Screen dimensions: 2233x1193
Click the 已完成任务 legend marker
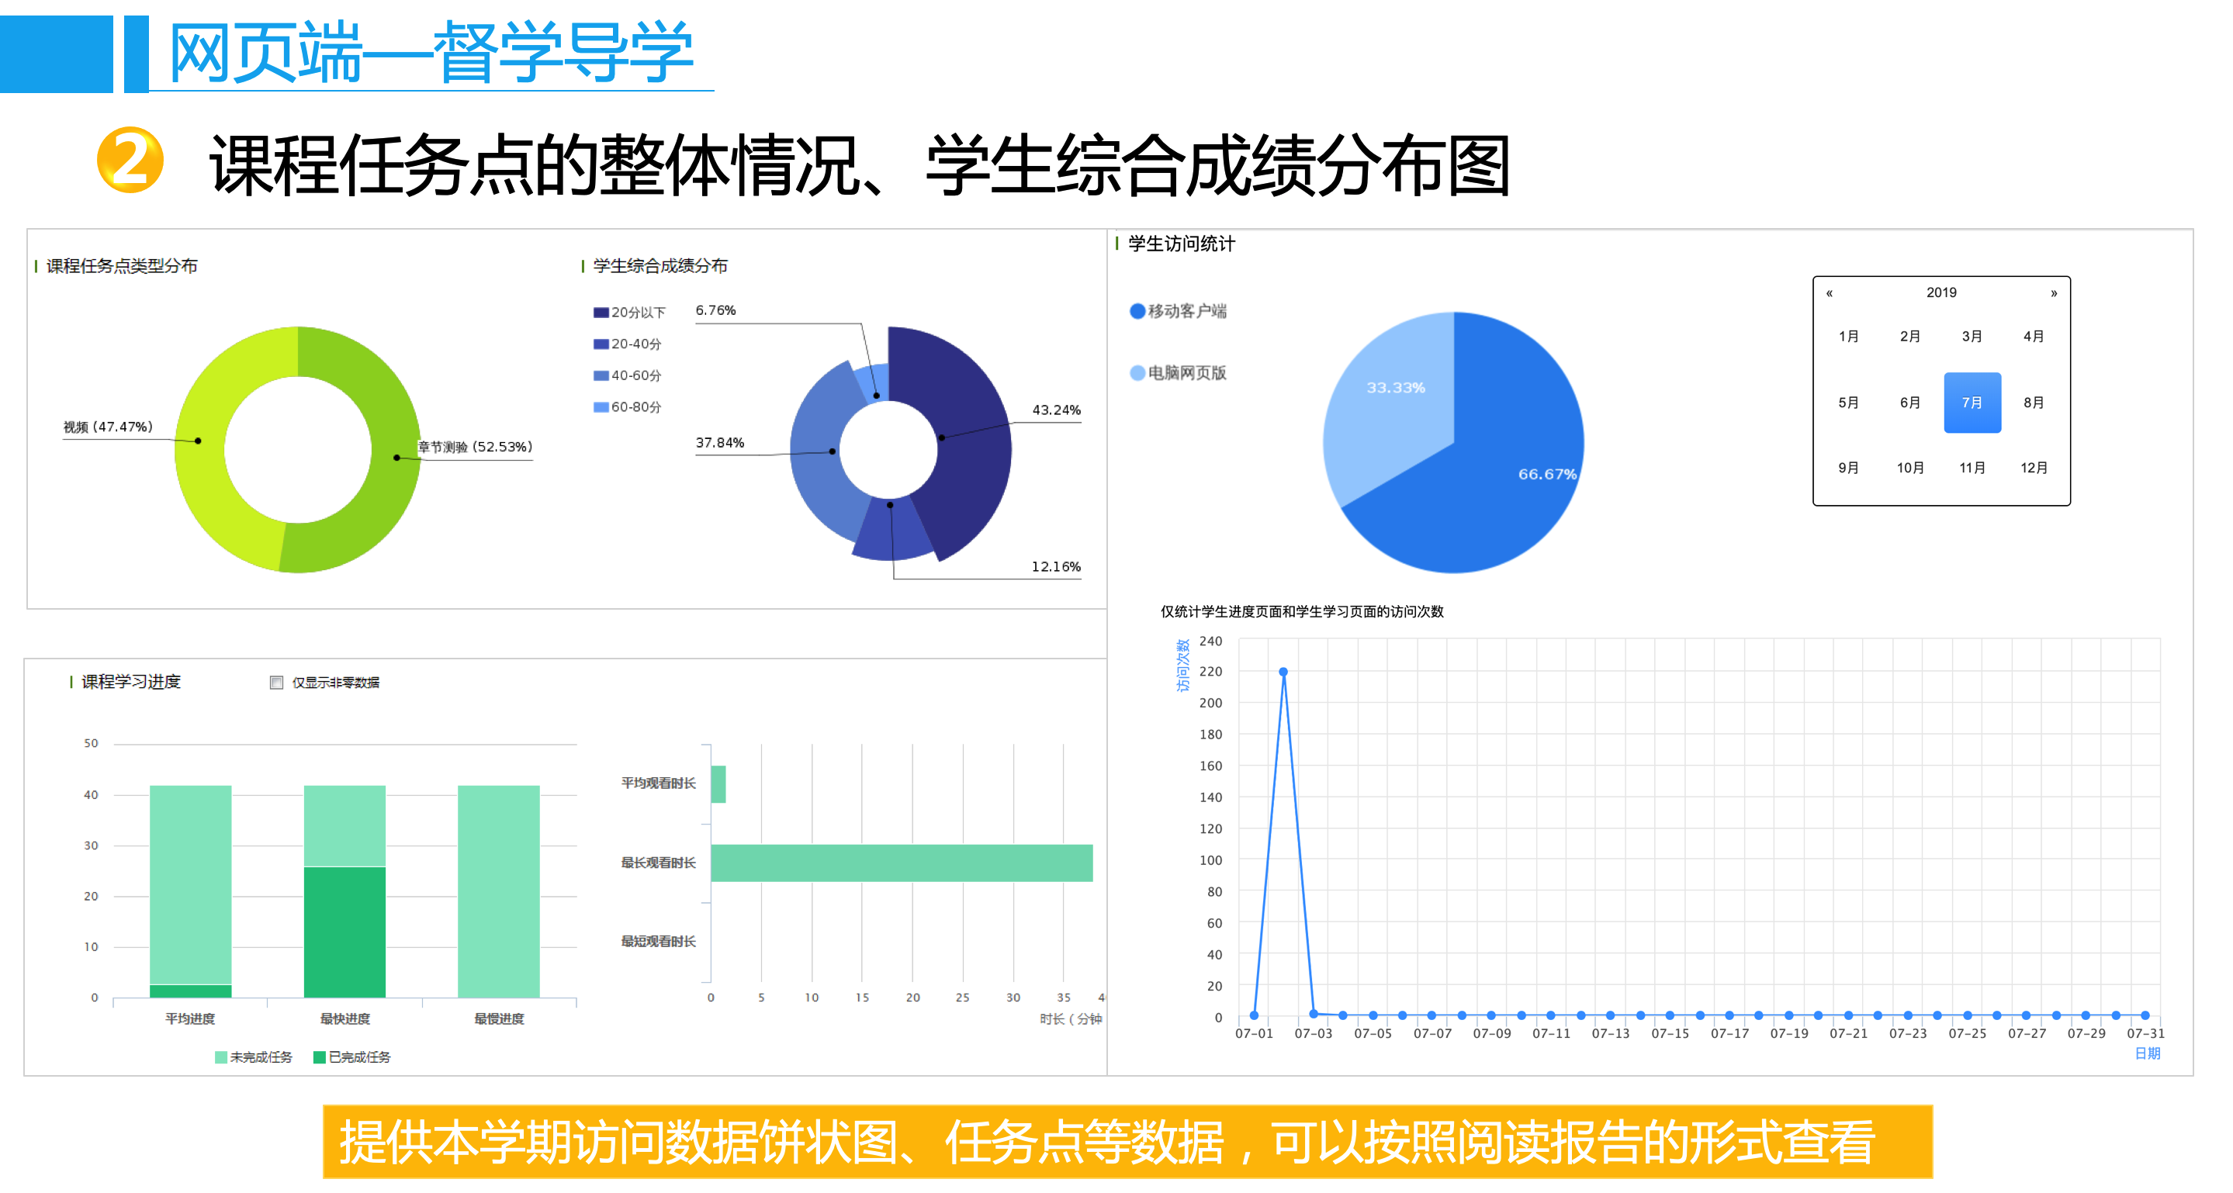[319, 1056]
